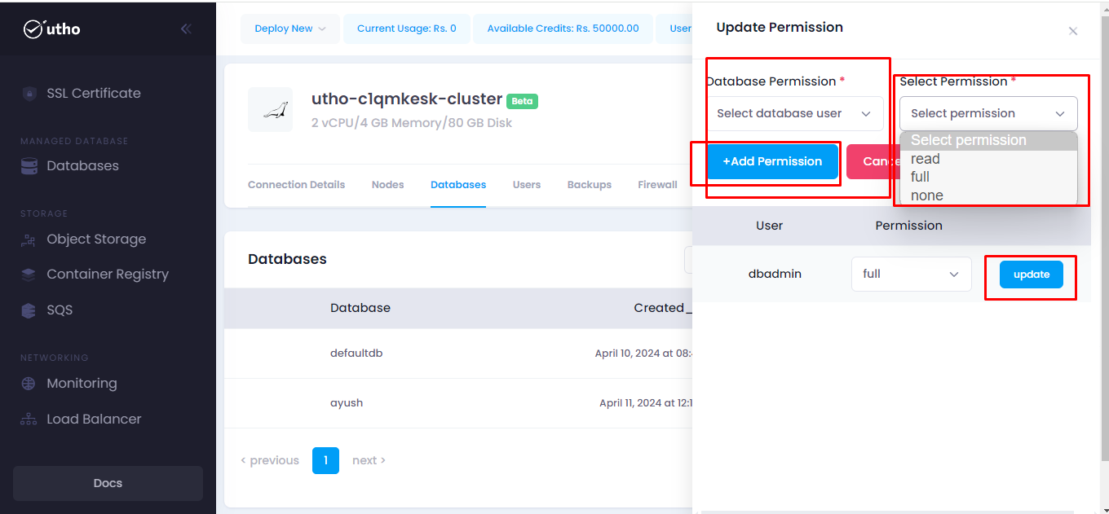This screenshot has width=1109, height=514.
Task: Switch to Backups tab
Action: tap(590, 185)
